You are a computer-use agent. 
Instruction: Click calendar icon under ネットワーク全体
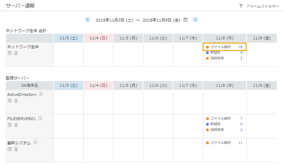[x=10, y=53]
